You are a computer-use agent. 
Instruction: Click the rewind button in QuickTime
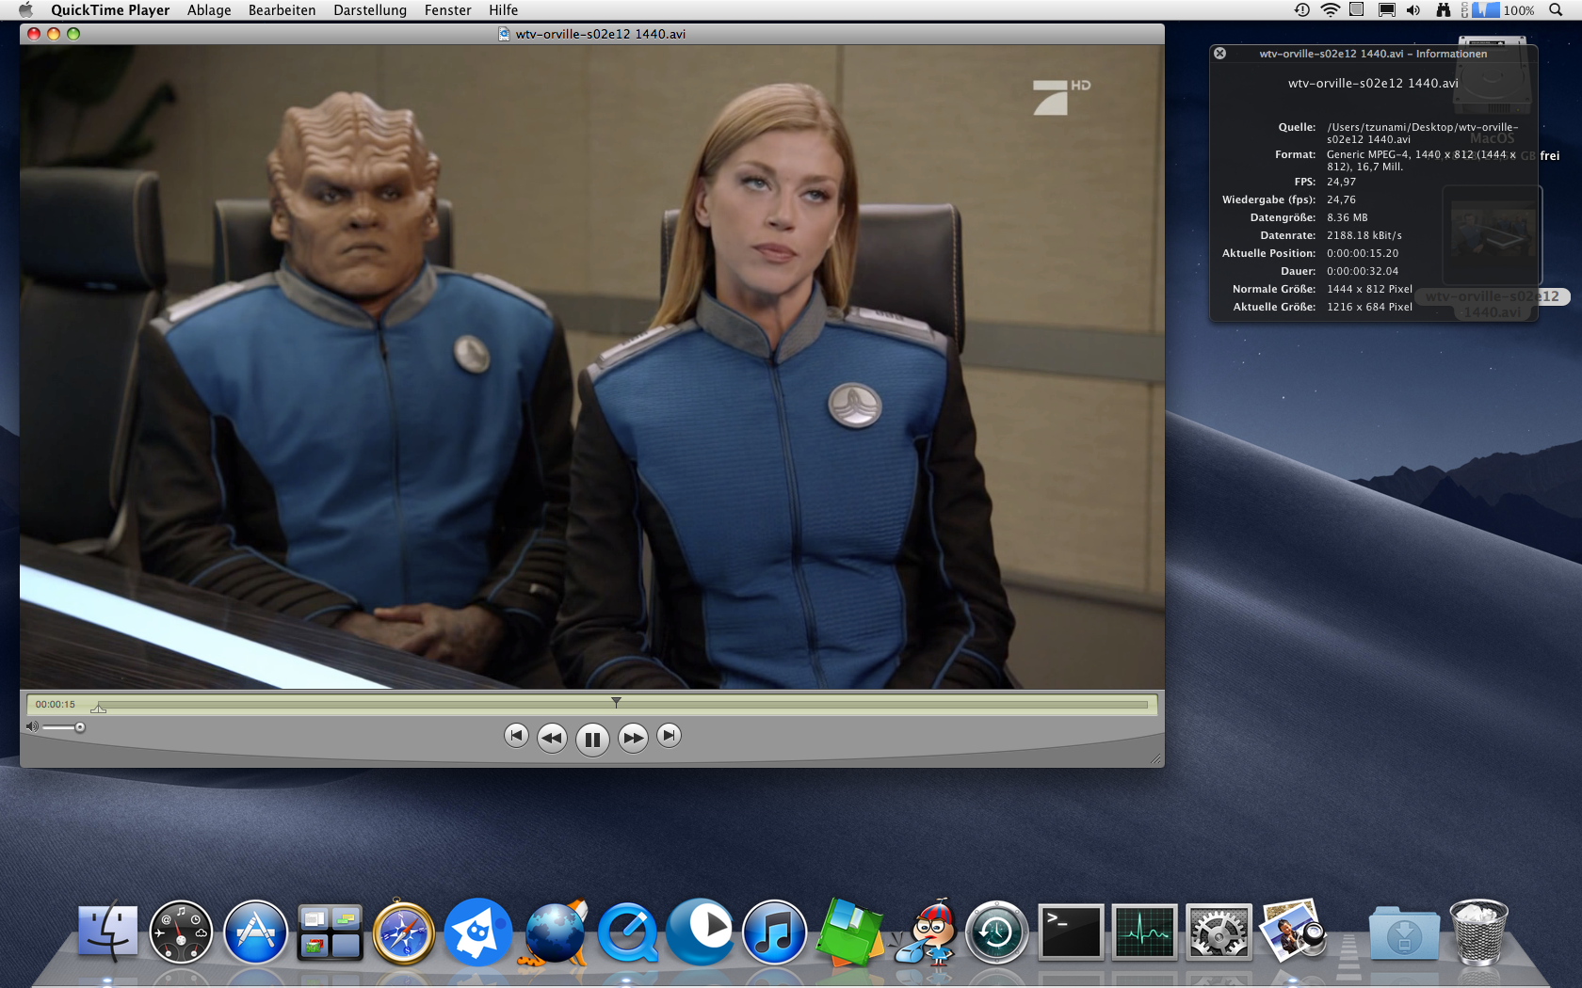(x=552, y=738)
